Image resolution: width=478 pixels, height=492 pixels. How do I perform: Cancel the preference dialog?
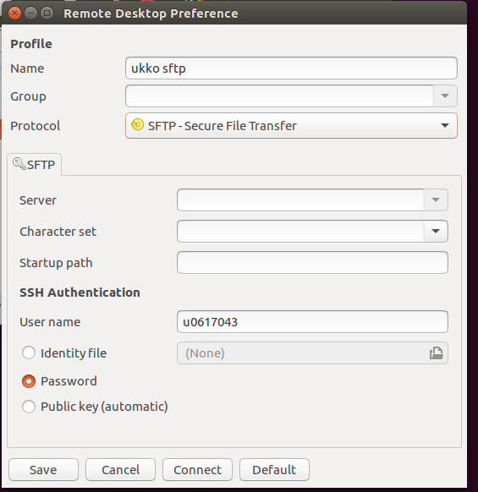pyautogui.click(x=121, y=470)
